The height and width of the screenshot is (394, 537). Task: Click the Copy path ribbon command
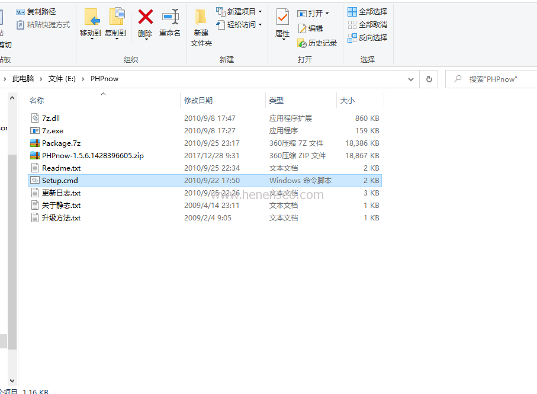click(x=36, y=12)
